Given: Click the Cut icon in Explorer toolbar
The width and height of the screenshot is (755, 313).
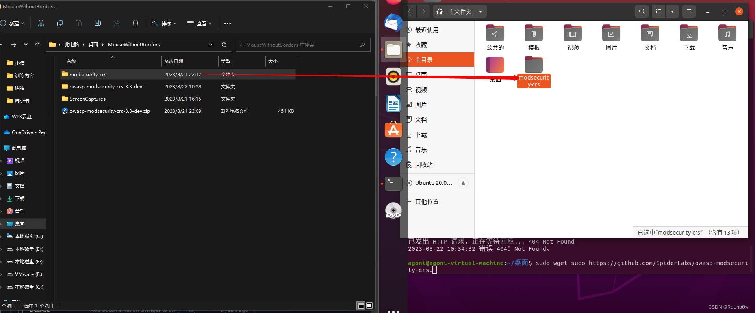Looking at the screenshot, I should pyautogui.click(x=41, y=23).
